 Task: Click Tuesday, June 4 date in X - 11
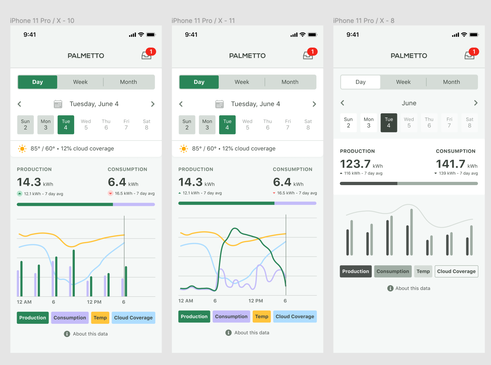coord(256,104)
